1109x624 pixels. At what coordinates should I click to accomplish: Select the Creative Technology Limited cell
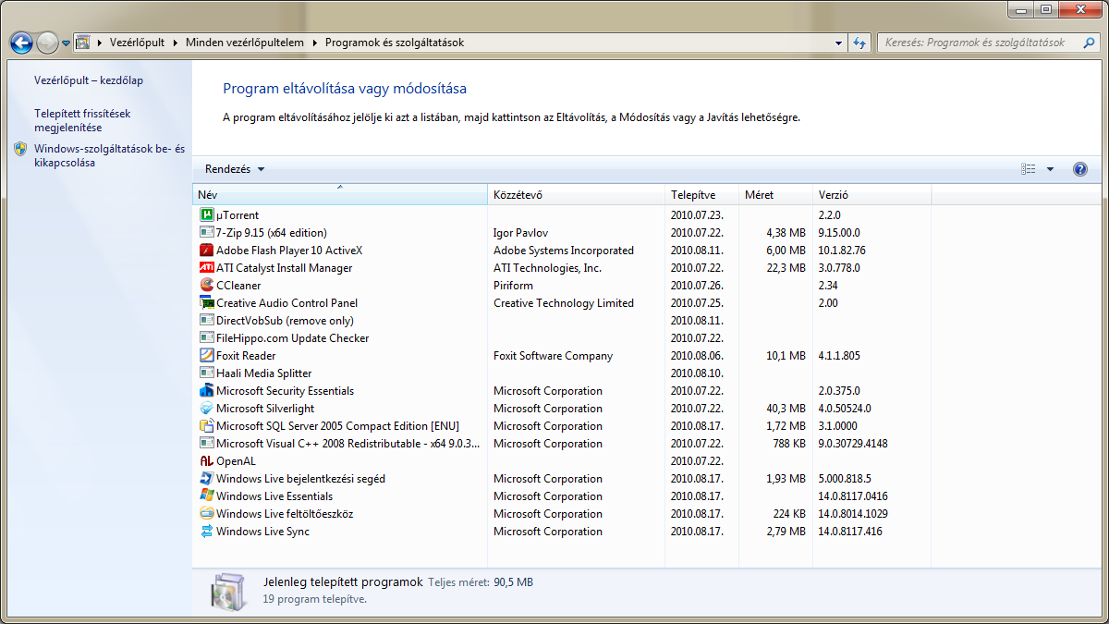click(x=564, y=303)
